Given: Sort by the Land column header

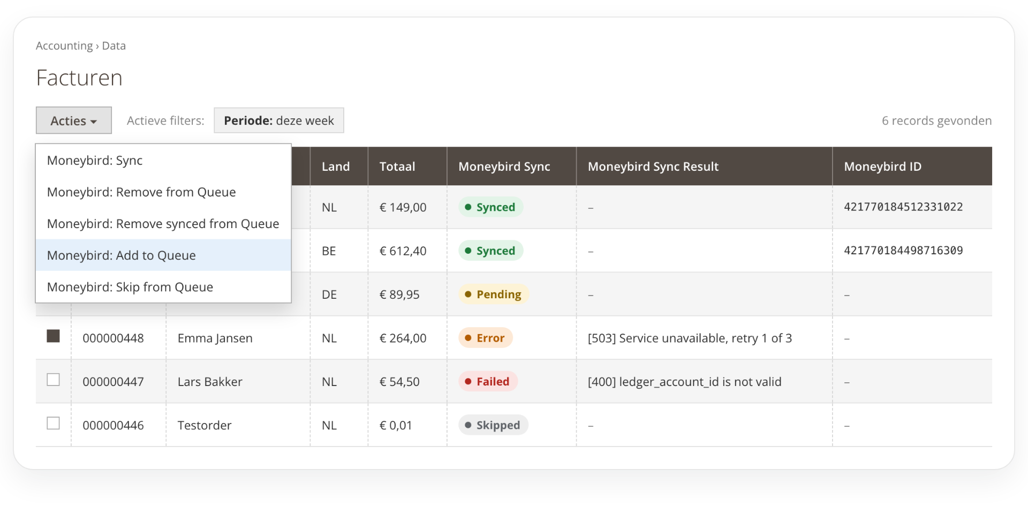Looking at the screenshot, I should point(339,167).
